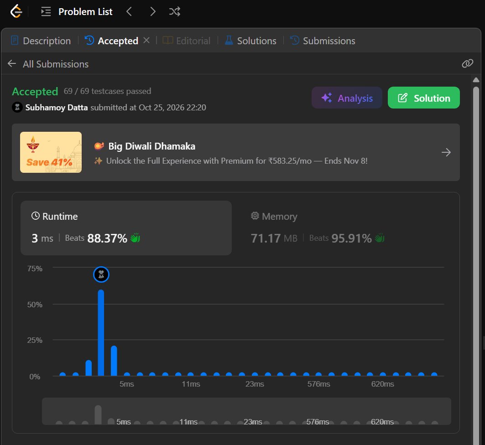Copy submission link via chain icon

click(x=467, y=63)
